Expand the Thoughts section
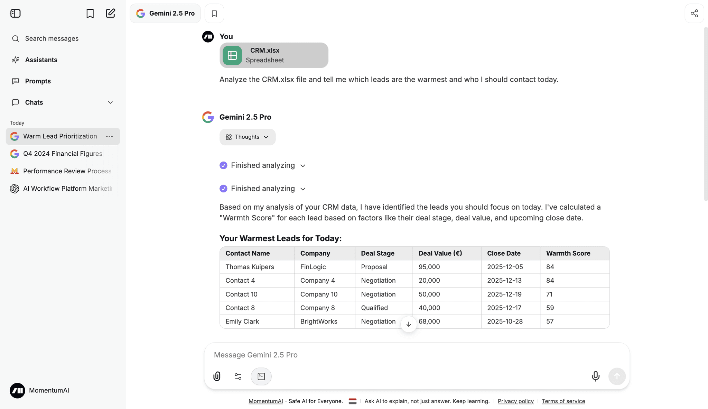Image resolution: width=708 pixels, height=409 pixels. pos(247,137)
